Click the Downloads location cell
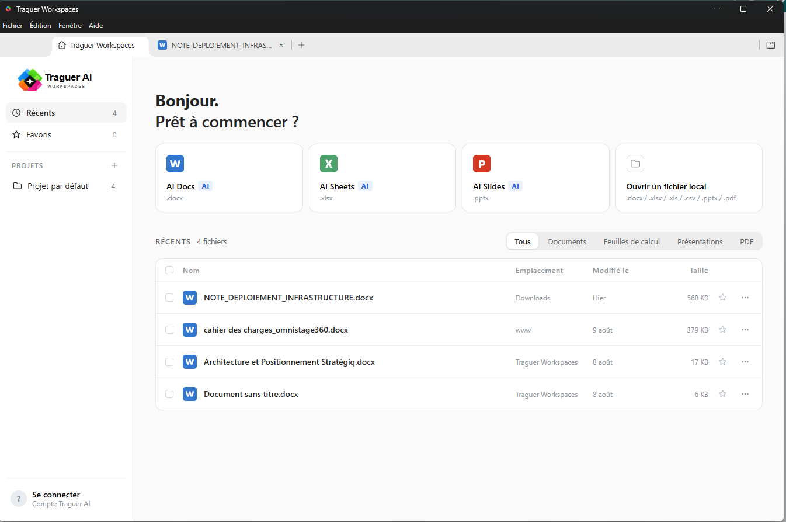Screen dimensions: 786x522 pyautogui.click(x=533, y=298)
